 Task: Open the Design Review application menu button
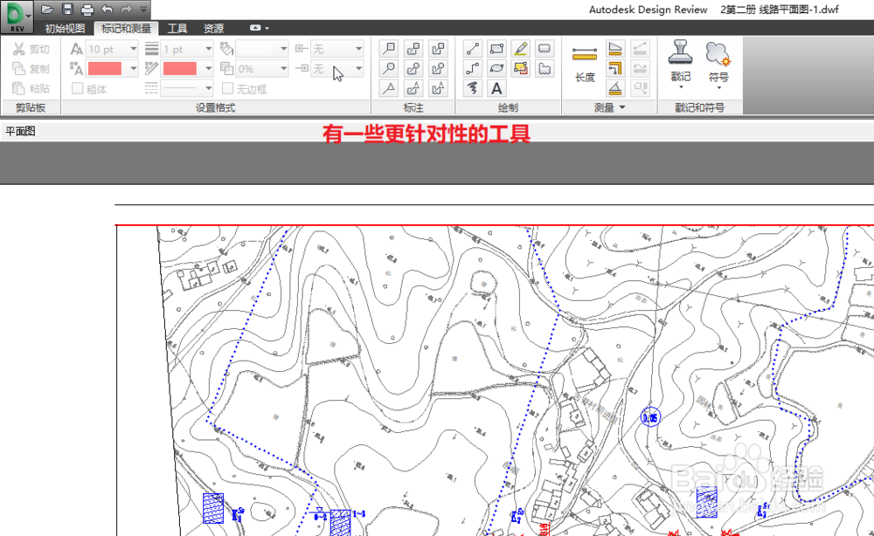click(17, 17)
